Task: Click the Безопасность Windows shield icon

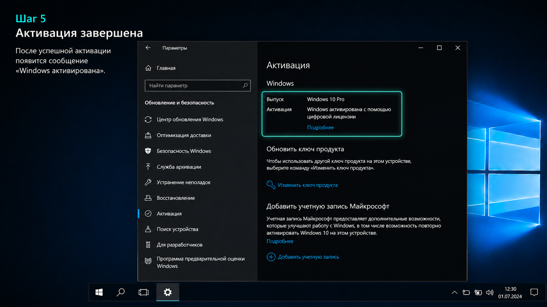Action: (148, 151)
